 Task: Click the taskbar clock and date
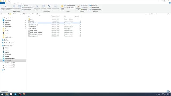click(163, 94)
